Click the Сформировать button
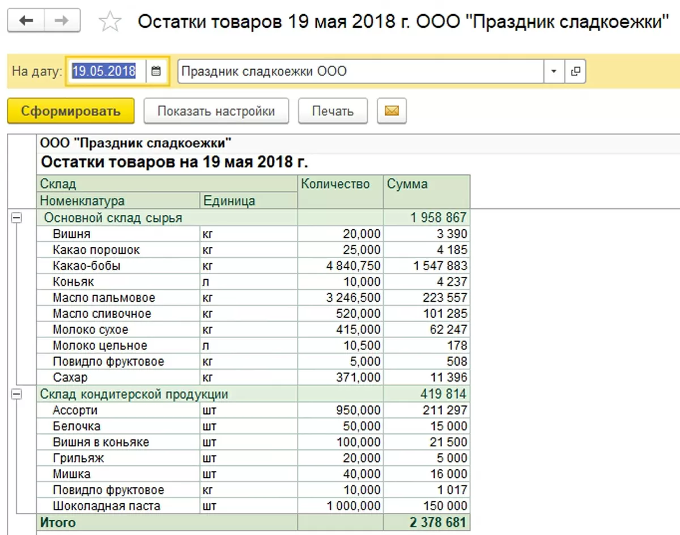This screenshot has width=680, height=535. [71, 111]
